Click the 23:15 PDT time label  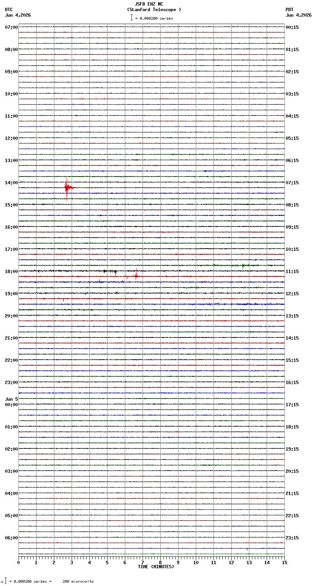tap(292, 538)
